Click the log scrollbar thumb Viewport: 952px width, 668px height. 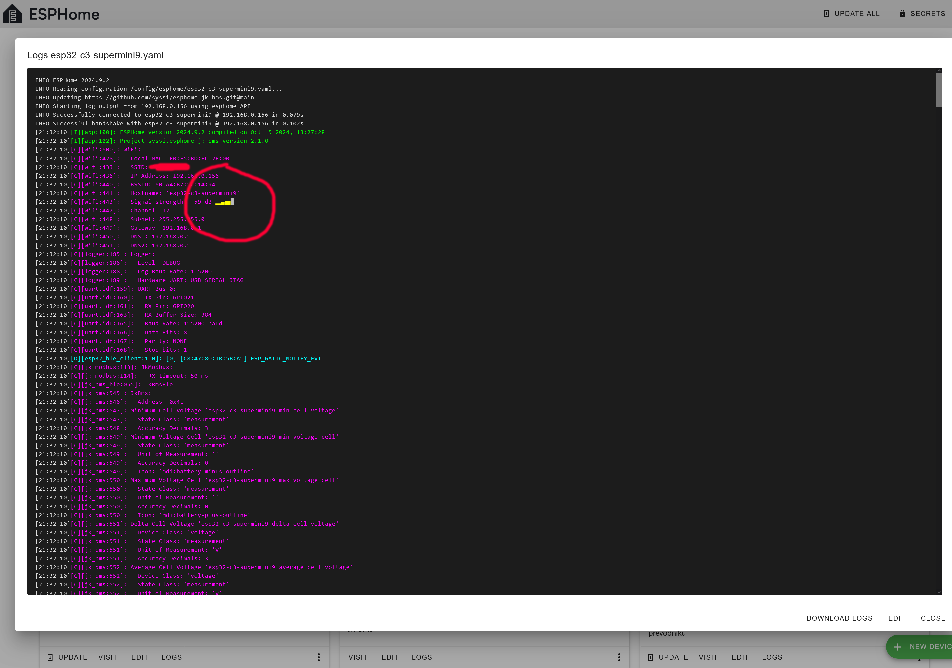point(939,90)
